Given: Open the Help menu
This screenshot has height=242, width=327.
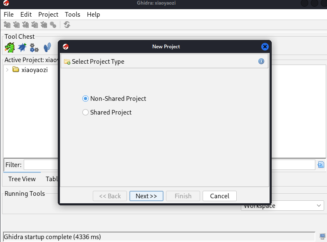Looking at the screenshot, I should pos(94,15).
